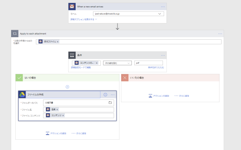Click the 'Apply to each attachment' loop icon

15,33
